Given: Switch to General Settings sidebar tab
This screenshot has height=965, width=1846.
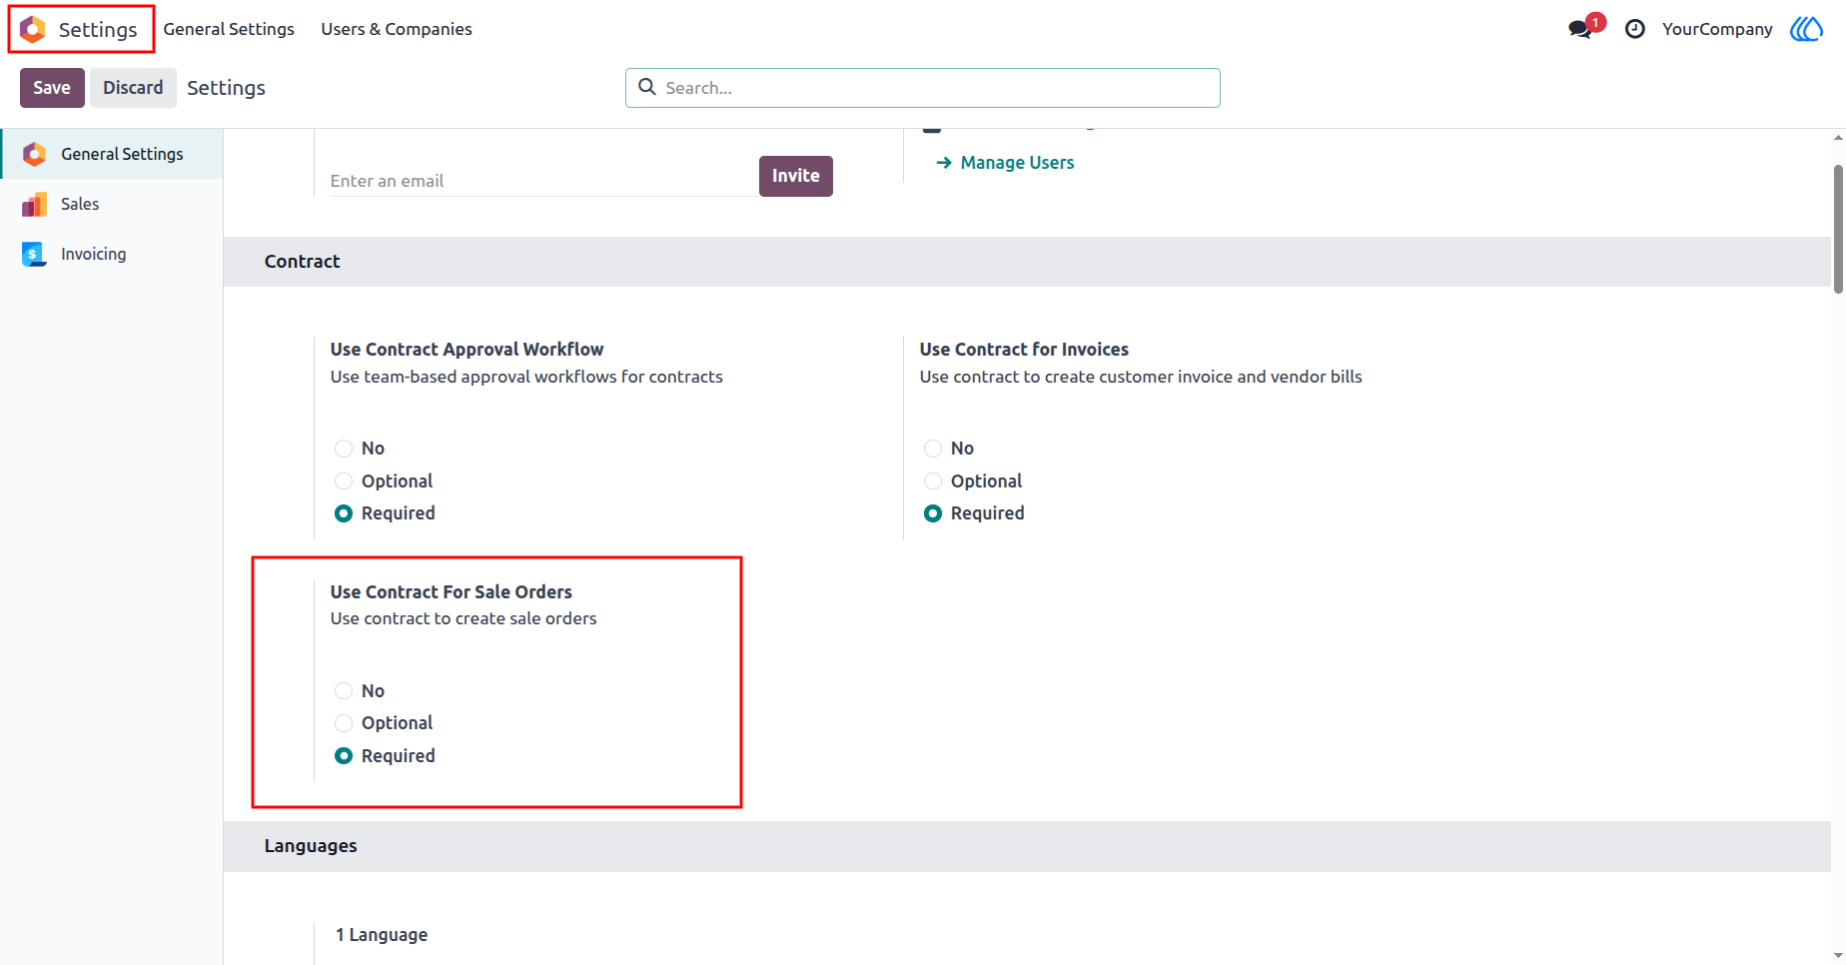Looking at the screenshot, I should [x=112, y=154].
